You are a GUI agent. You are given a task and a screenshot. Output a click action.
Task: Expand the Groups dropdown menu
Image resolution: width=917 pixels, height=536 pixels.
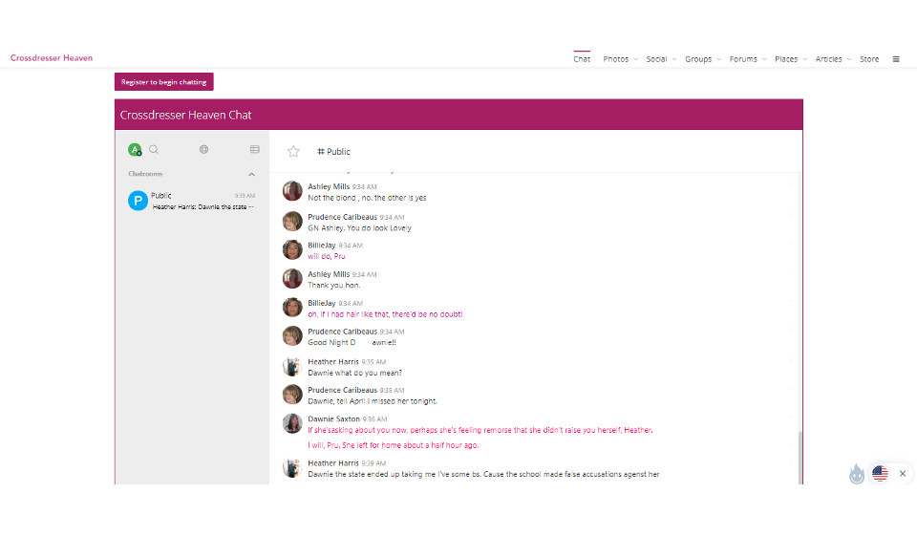pyautogui.click(x=703, y=59)
